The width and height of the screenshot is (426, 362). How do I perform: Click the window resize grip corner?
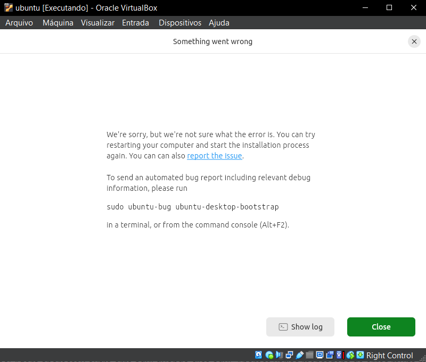tap(422, 358)
